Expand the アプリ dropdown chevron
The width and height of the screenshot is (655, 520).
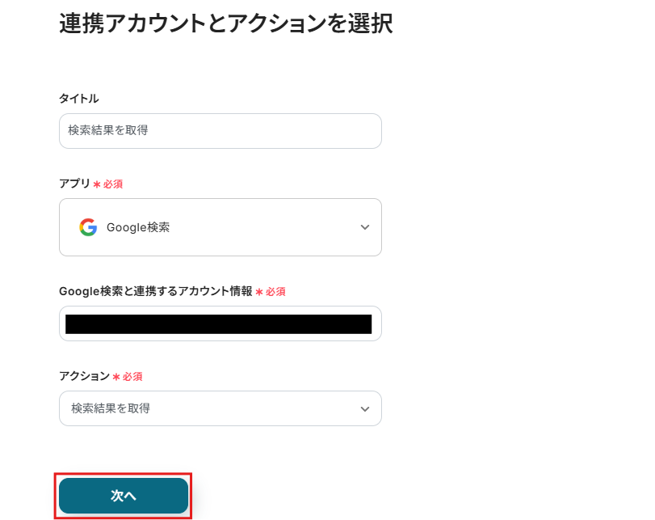(365, 227)
